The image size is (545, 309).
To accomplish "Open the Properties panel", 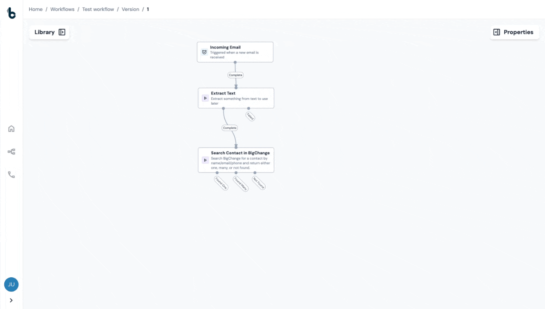I will pos(518,32).
